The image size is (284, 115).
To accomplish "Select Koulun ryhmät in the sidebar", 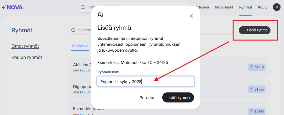I will (x=27, y=58).
